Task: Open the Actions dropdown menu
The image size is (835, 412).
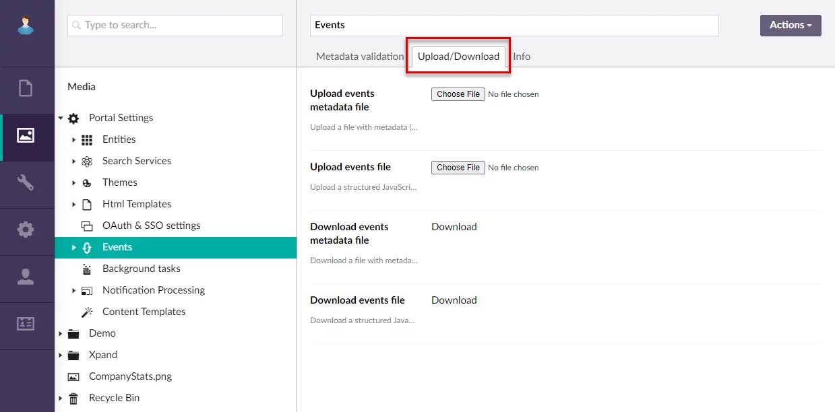Action: [790, 25]
